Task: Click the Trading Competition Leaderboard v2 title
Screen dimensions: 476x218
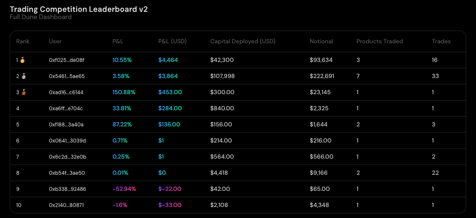Action: (79, 9)
